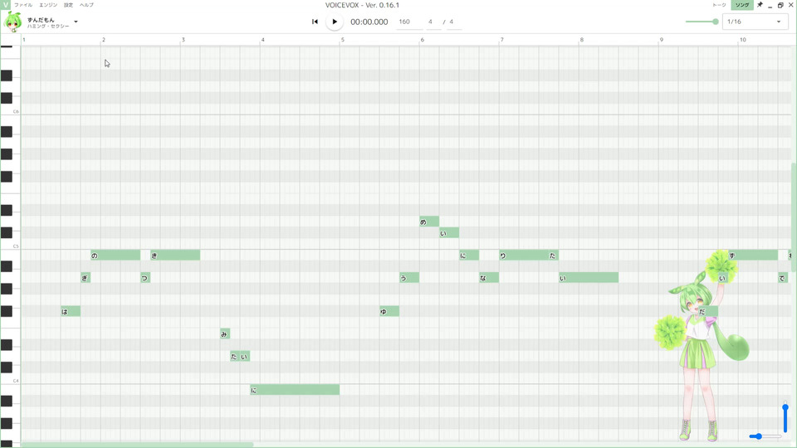The height and width of the screenshot is (448, 797).
Task: Expand the ずんだもん singer dropdown arrow
Action: pyautogui.click(x=76, y=22)
